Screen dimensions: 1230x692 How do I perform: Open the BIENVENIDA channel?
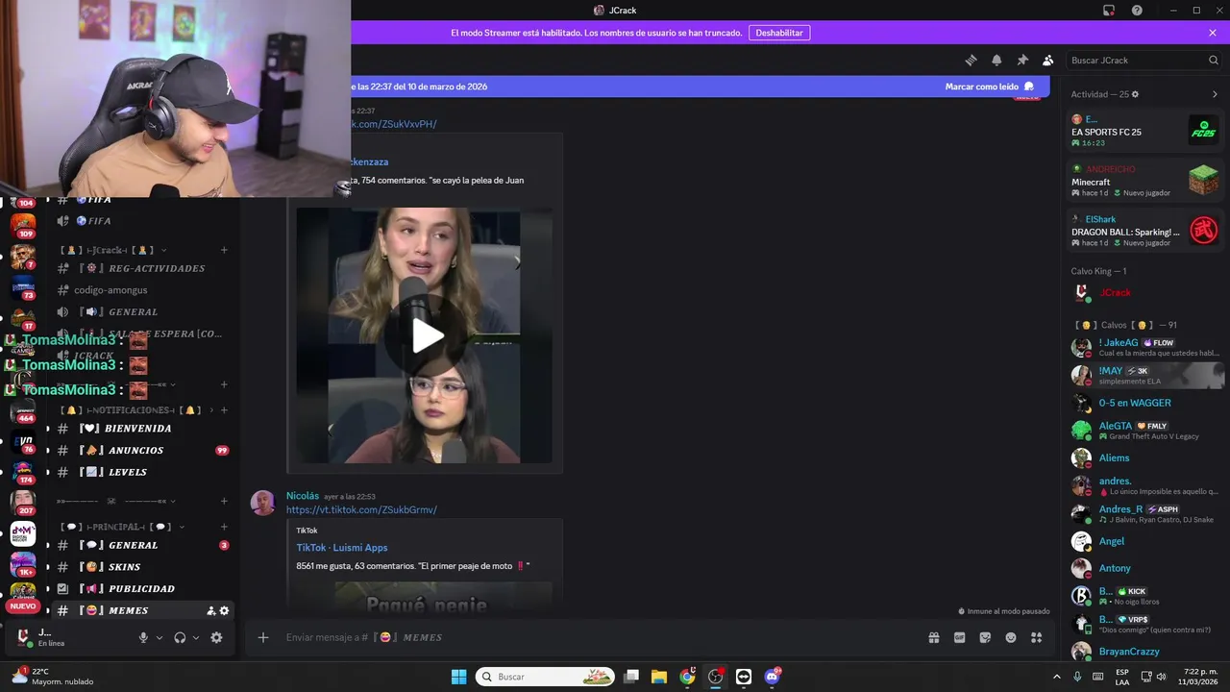[141, 428]
